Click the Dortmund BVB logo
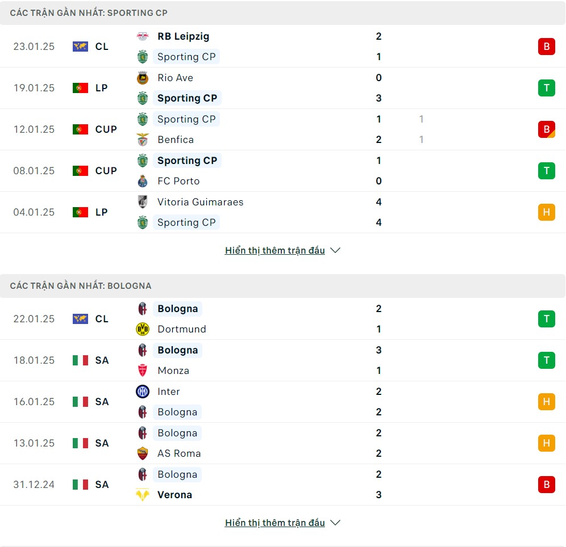This screenshot has width=566, height=547. (x=143, y=329)
